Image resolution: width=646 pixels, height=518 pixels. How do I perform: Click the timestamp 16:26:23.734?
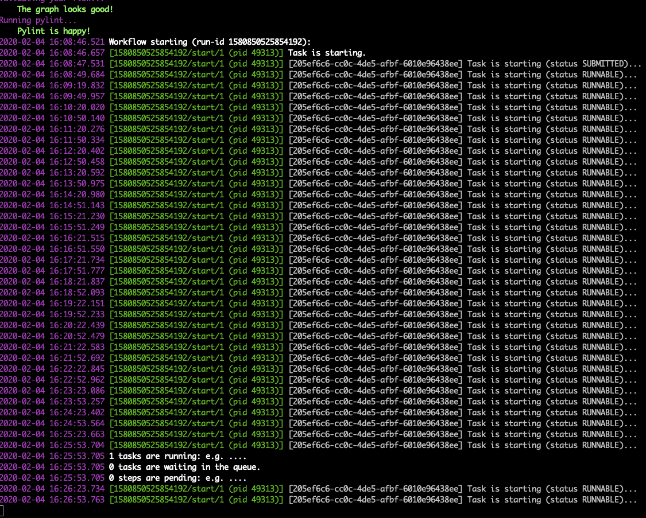pyautogui.click(x=77, y=489)
